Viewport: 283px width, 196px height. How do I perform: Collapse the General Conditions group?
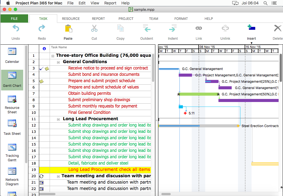[x=58, y=62]
